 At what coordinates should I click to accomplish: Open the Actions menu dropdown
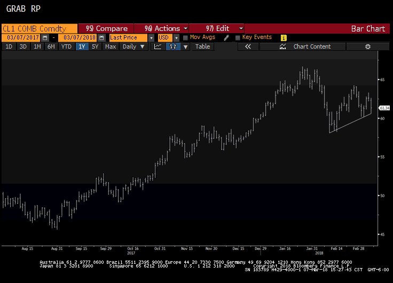pyautogui.click(x=162, y=29)
